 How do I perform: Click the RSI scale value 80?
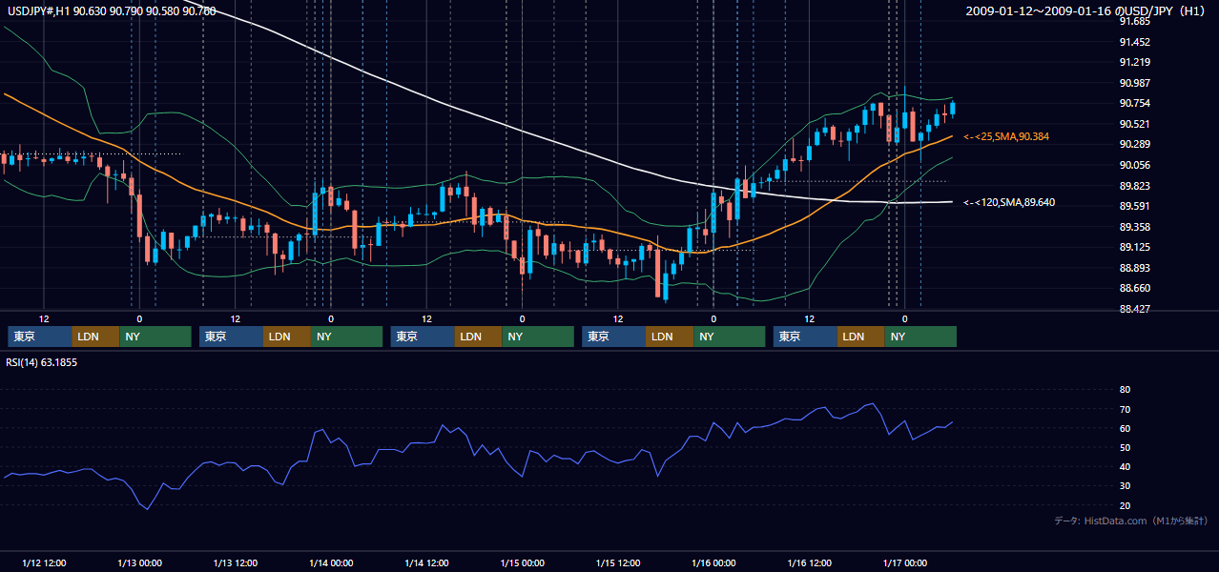1125,390
